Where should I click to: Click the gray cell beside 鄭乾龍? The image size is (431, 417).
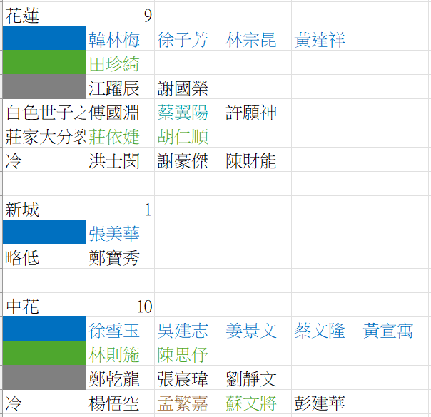coord(44,378)
